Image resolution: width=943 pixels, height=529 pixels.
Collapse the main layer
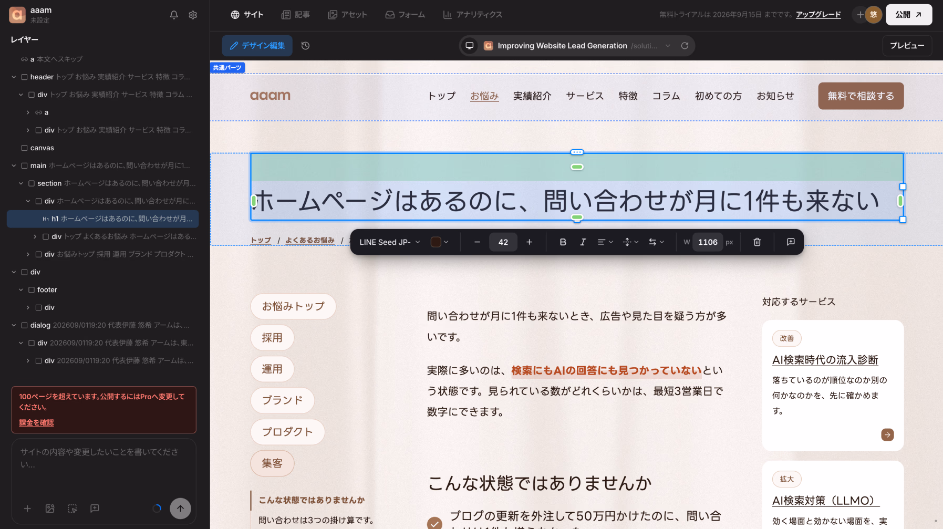click(x=14, y=165)
